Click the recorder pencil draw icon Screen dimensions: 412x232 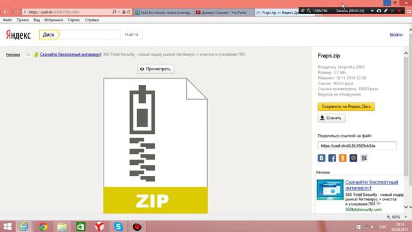coord(386,11)
